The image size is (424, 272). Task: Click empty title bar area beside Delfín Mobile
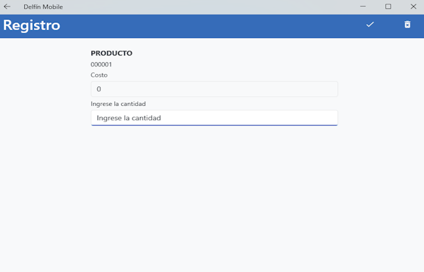[211, 7]
